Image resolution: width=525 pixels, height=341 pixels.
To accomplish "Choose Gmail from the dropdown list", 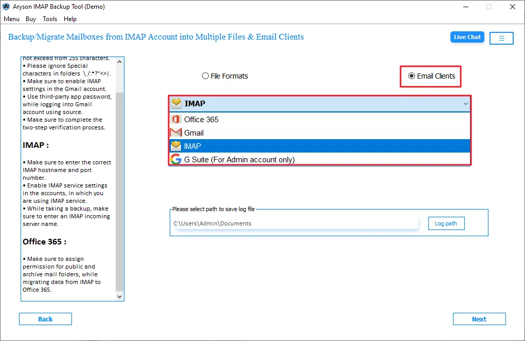I will point(320,132).
